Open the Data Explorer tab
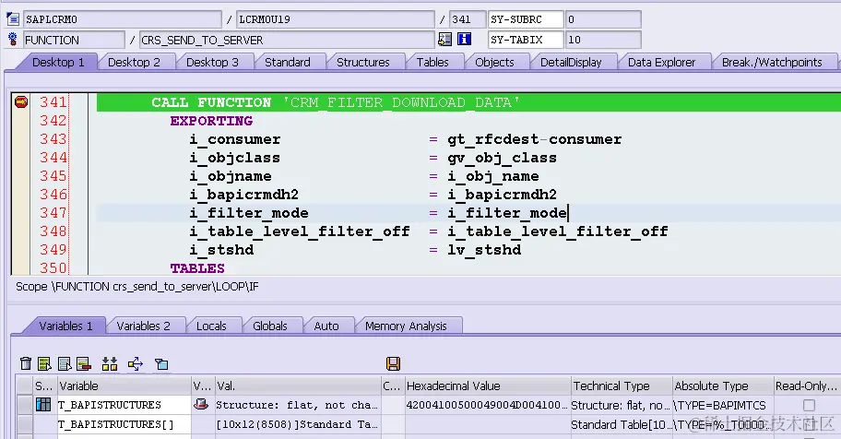 pyautogui.click(x=661, y=63)
